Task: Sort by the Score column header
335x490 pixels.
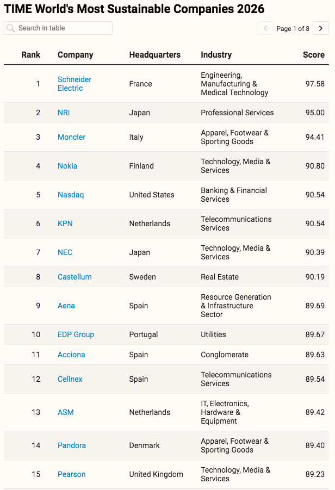Action: click(x=313, y=55)
